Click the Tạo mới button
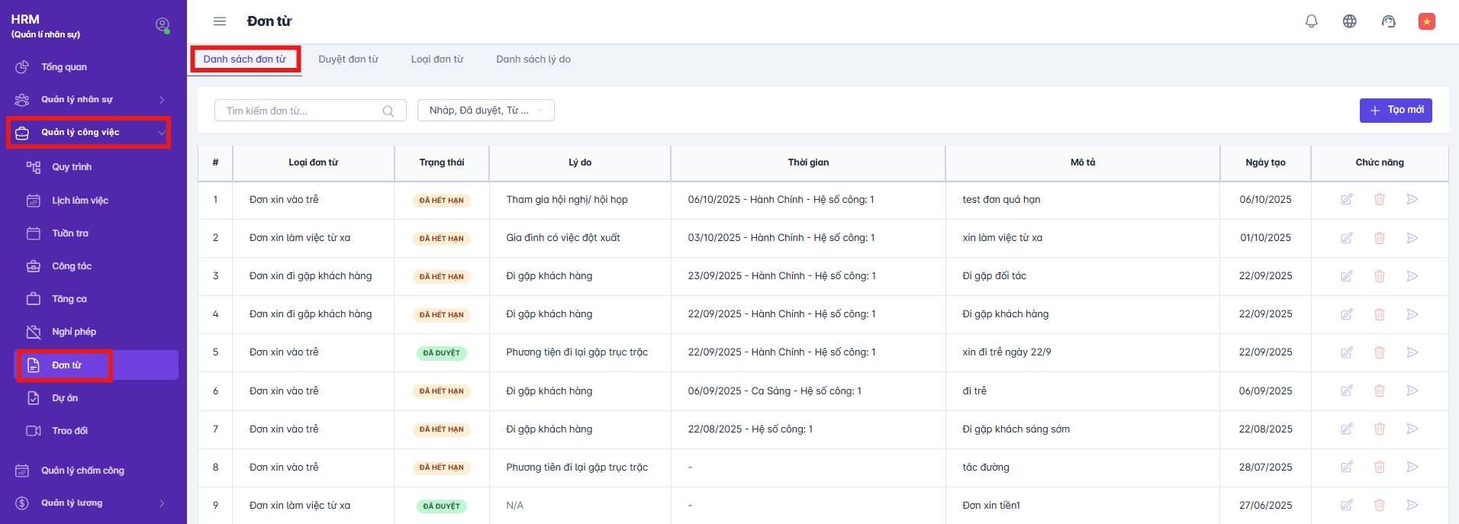Image resolution: width=1459 pixels, height=524 pixels. pos(1395,111)
